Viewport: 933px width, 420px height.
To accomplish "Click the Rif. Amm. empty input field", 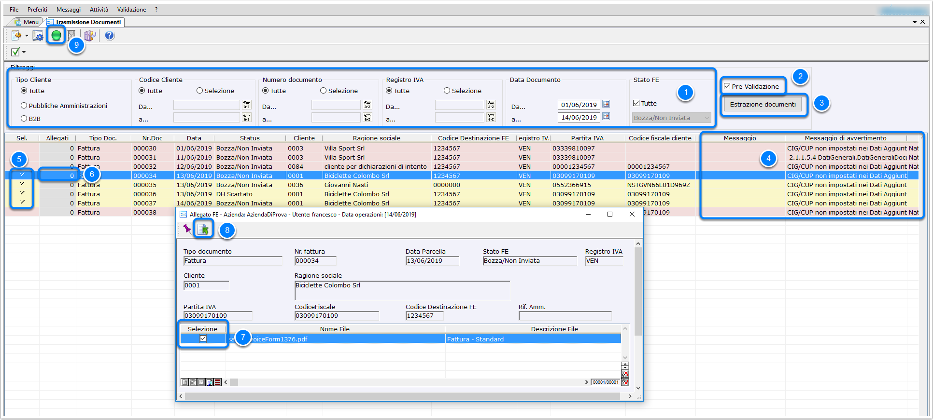I will [x=565, y=316].
